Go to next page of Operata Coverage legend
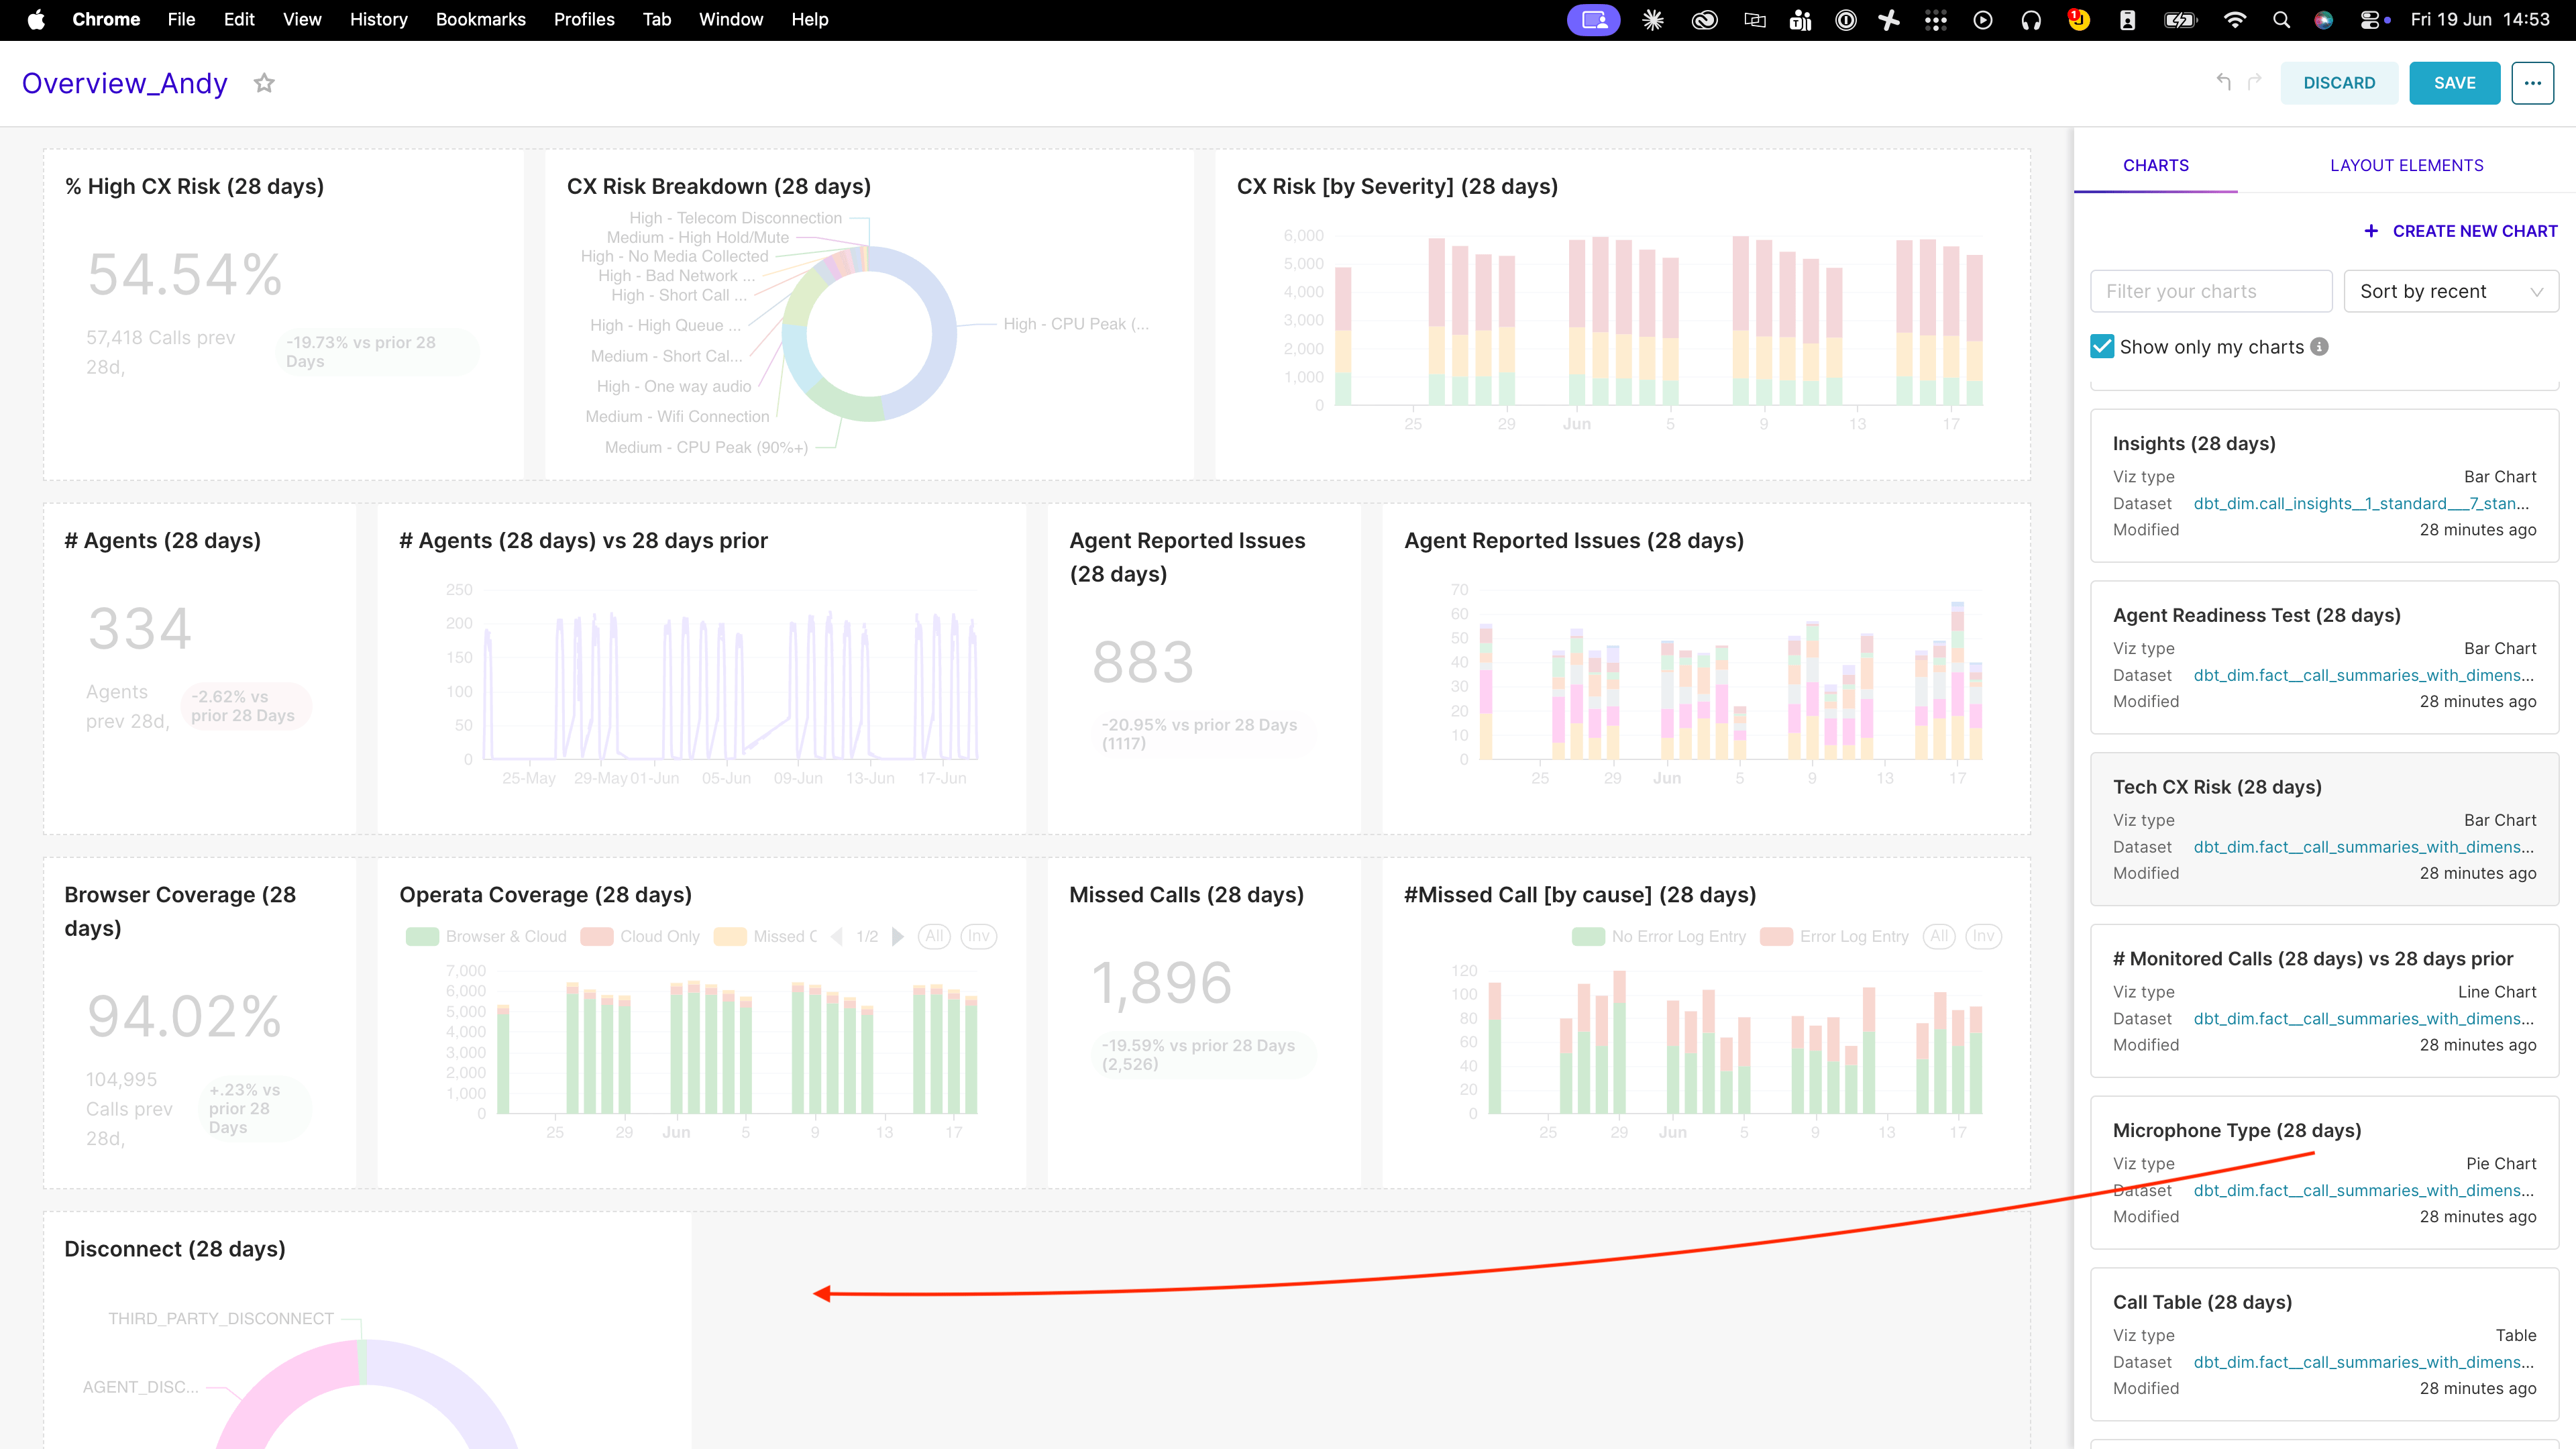 [897, 936]
